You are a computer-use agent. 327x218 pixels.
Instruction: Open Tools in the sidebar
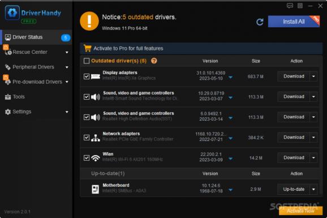[x=36, y=97]
